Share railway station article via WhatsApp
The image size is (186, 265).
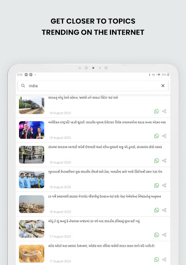coord(157,111)
